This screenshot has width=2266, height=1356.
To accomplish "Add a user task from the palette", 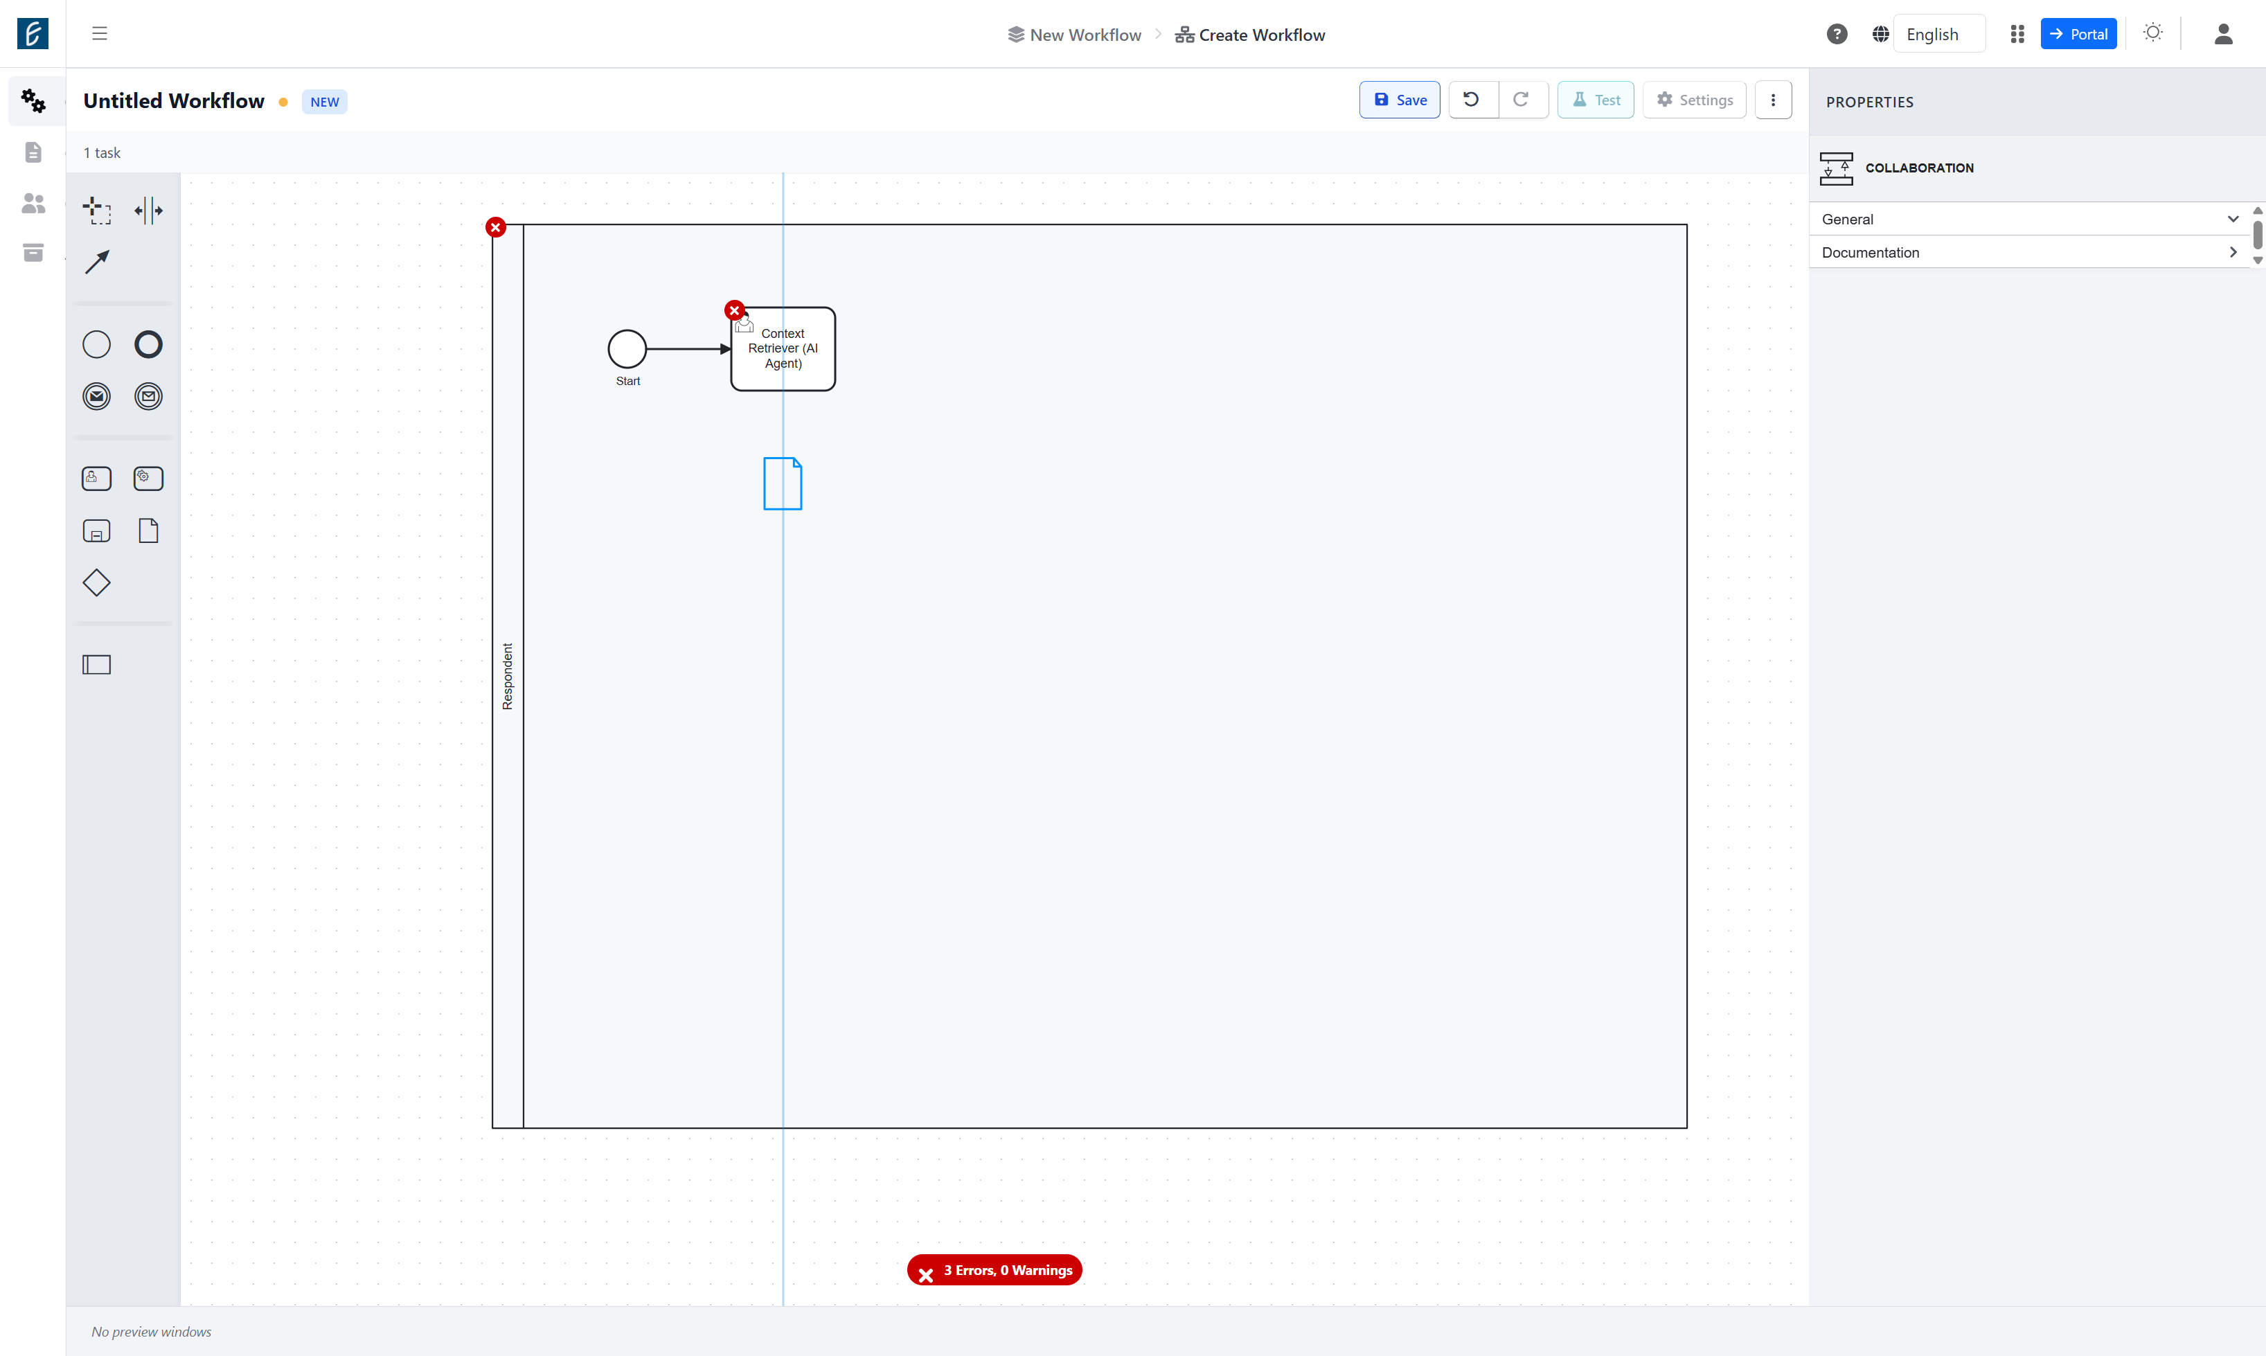I will point(97,479).
